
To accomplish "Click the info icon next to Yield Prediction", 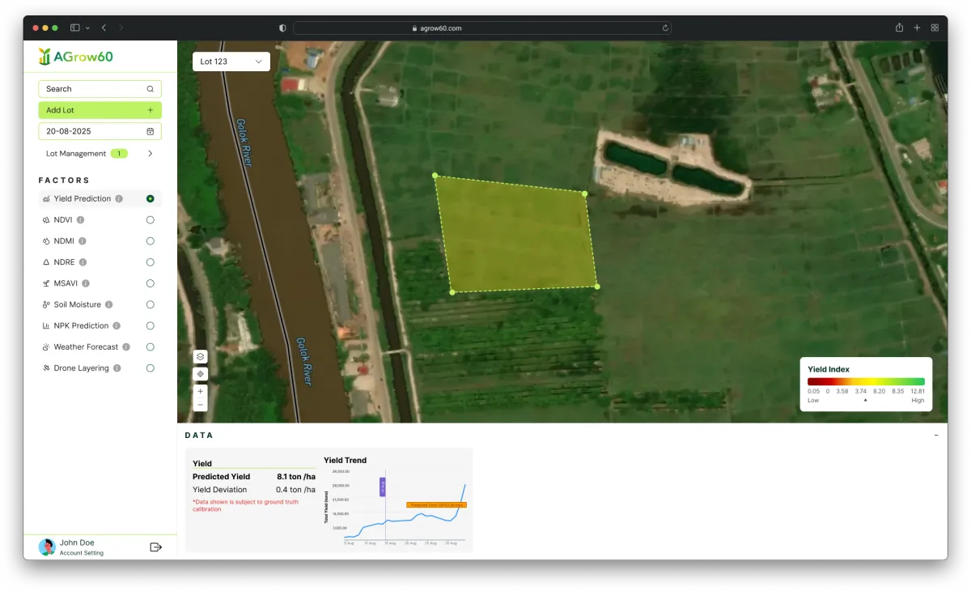I will [x=119, y=198].
